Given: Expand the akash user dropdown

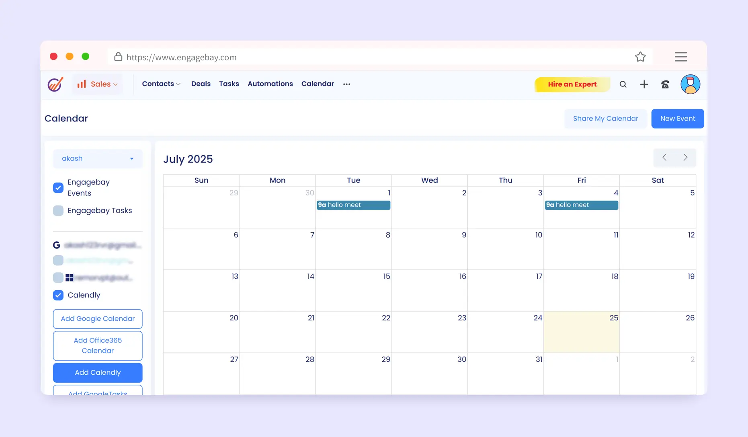Looking at the screenshot, I should pos(98,158).
